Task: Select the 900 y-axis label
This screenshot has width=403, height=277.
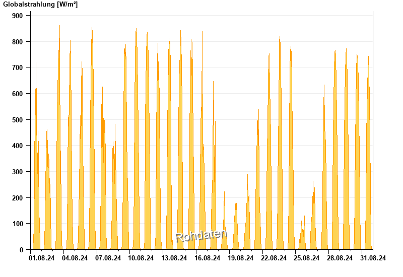Action: coord(18,16)
